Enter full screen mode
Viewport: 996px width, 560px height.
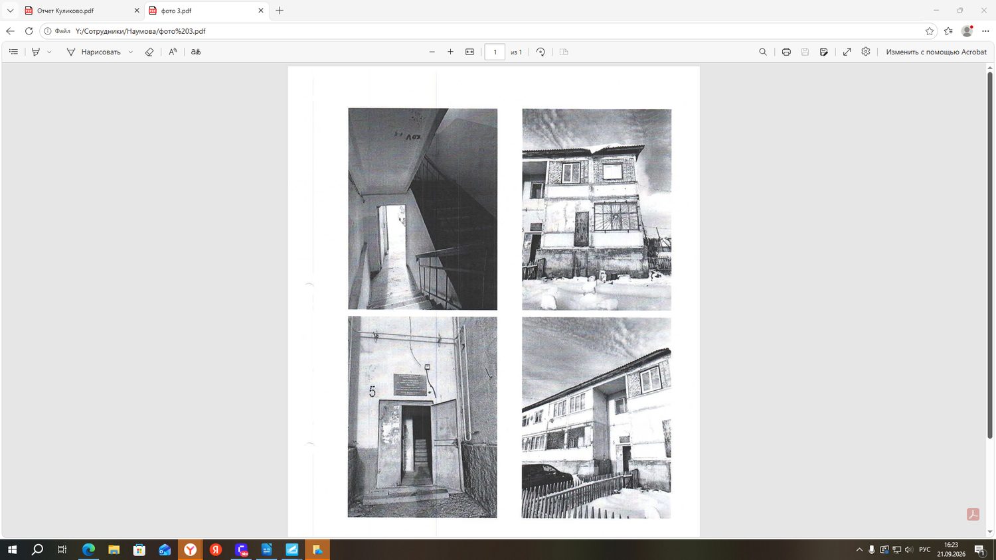click(847, 52)
